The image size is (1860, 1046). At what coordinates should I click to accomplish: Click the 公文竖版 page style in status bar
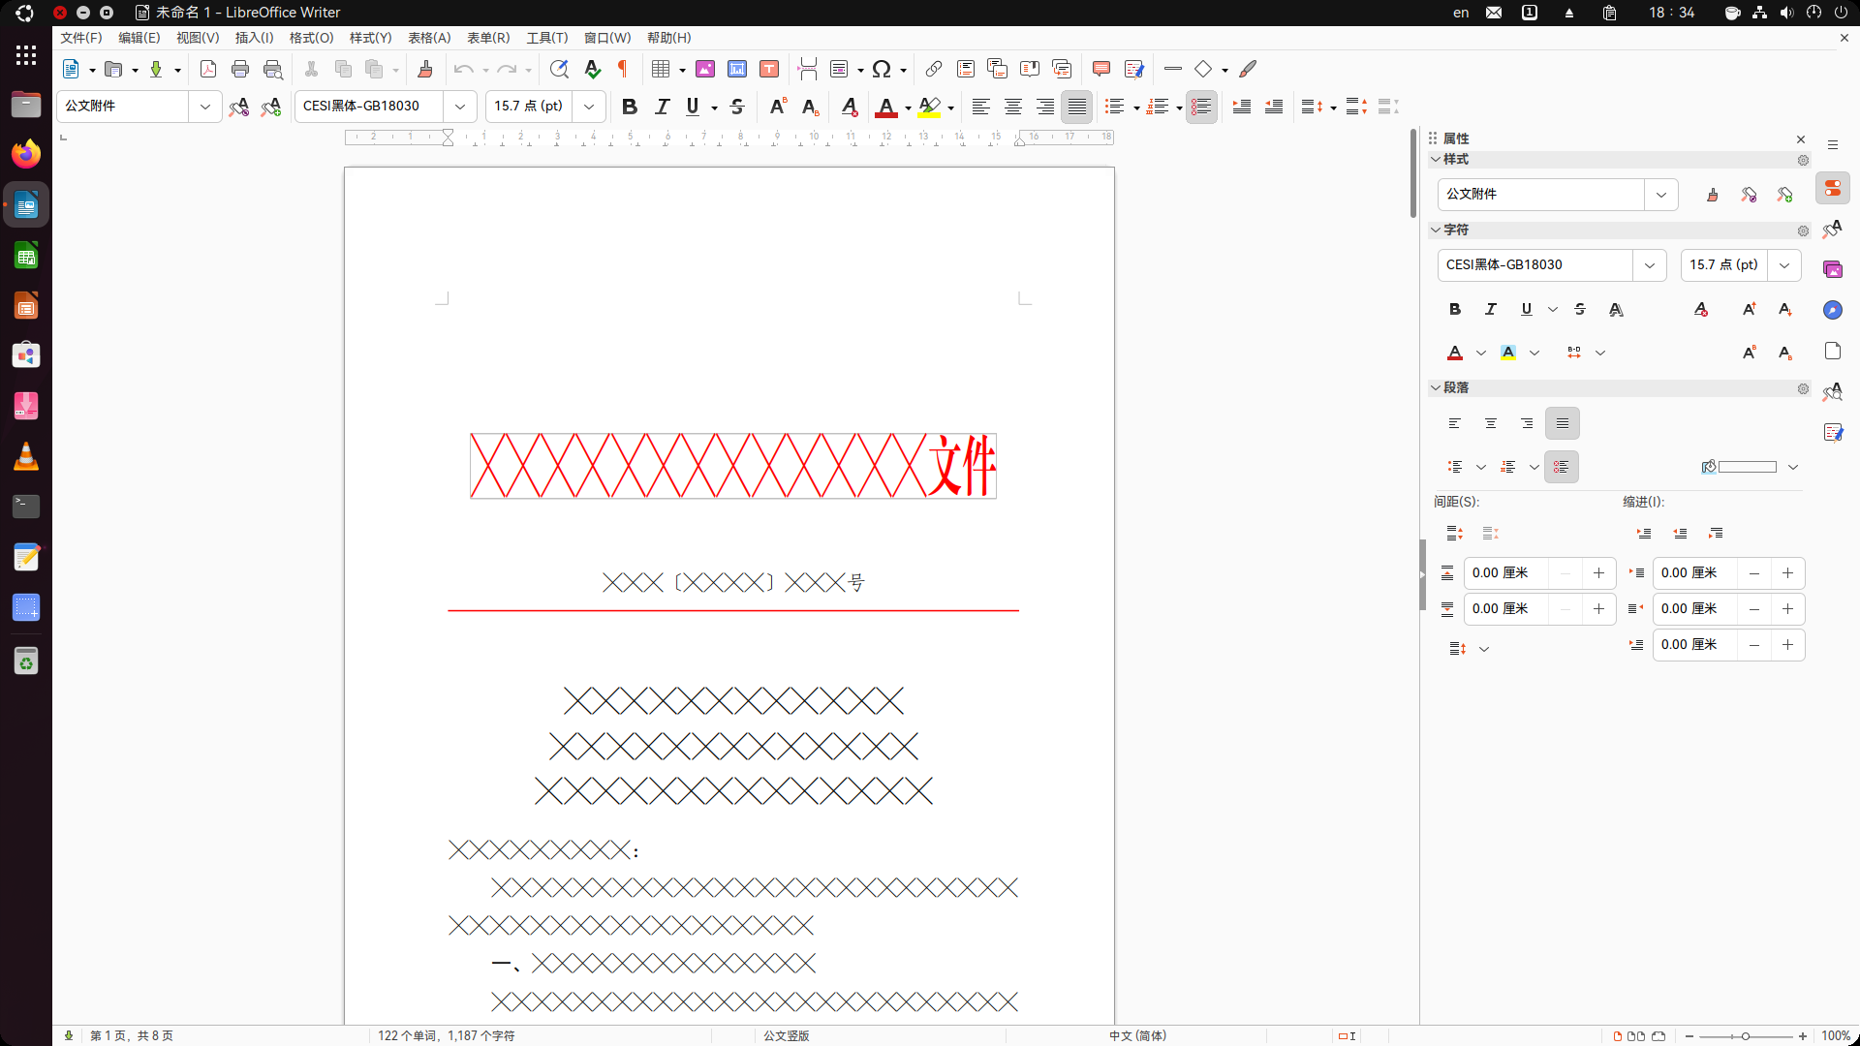click(x=786, y=1035)
